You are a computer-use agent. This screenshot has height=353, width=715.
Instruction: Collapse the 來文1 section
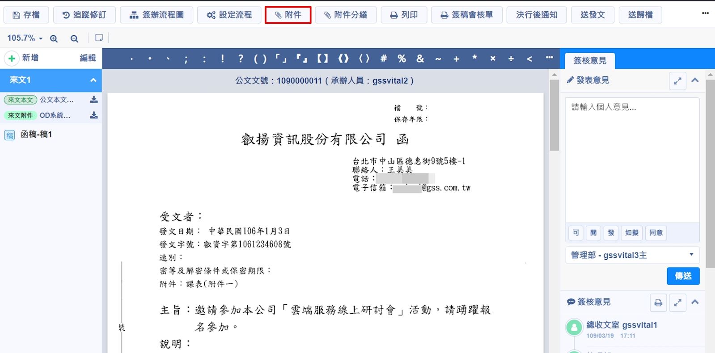(x=93, y=80)
